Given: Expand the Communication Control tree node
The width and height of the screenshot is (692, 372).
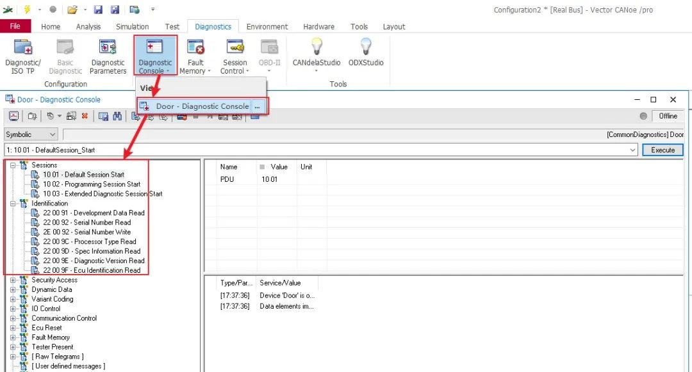Looking at the screenshot, I should 13,319.
